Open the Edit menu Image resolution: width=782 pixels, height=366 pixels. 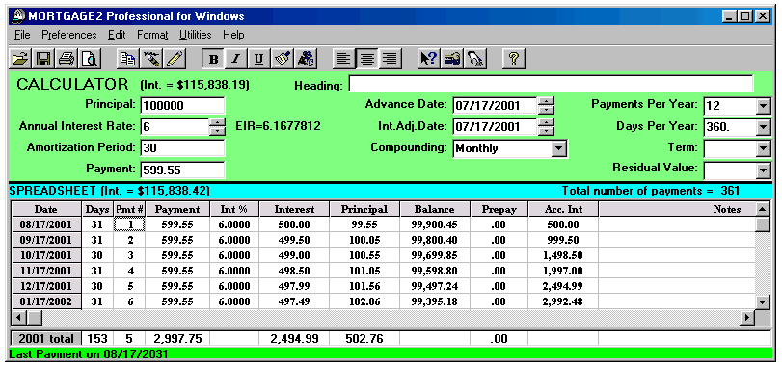(117, 35)
